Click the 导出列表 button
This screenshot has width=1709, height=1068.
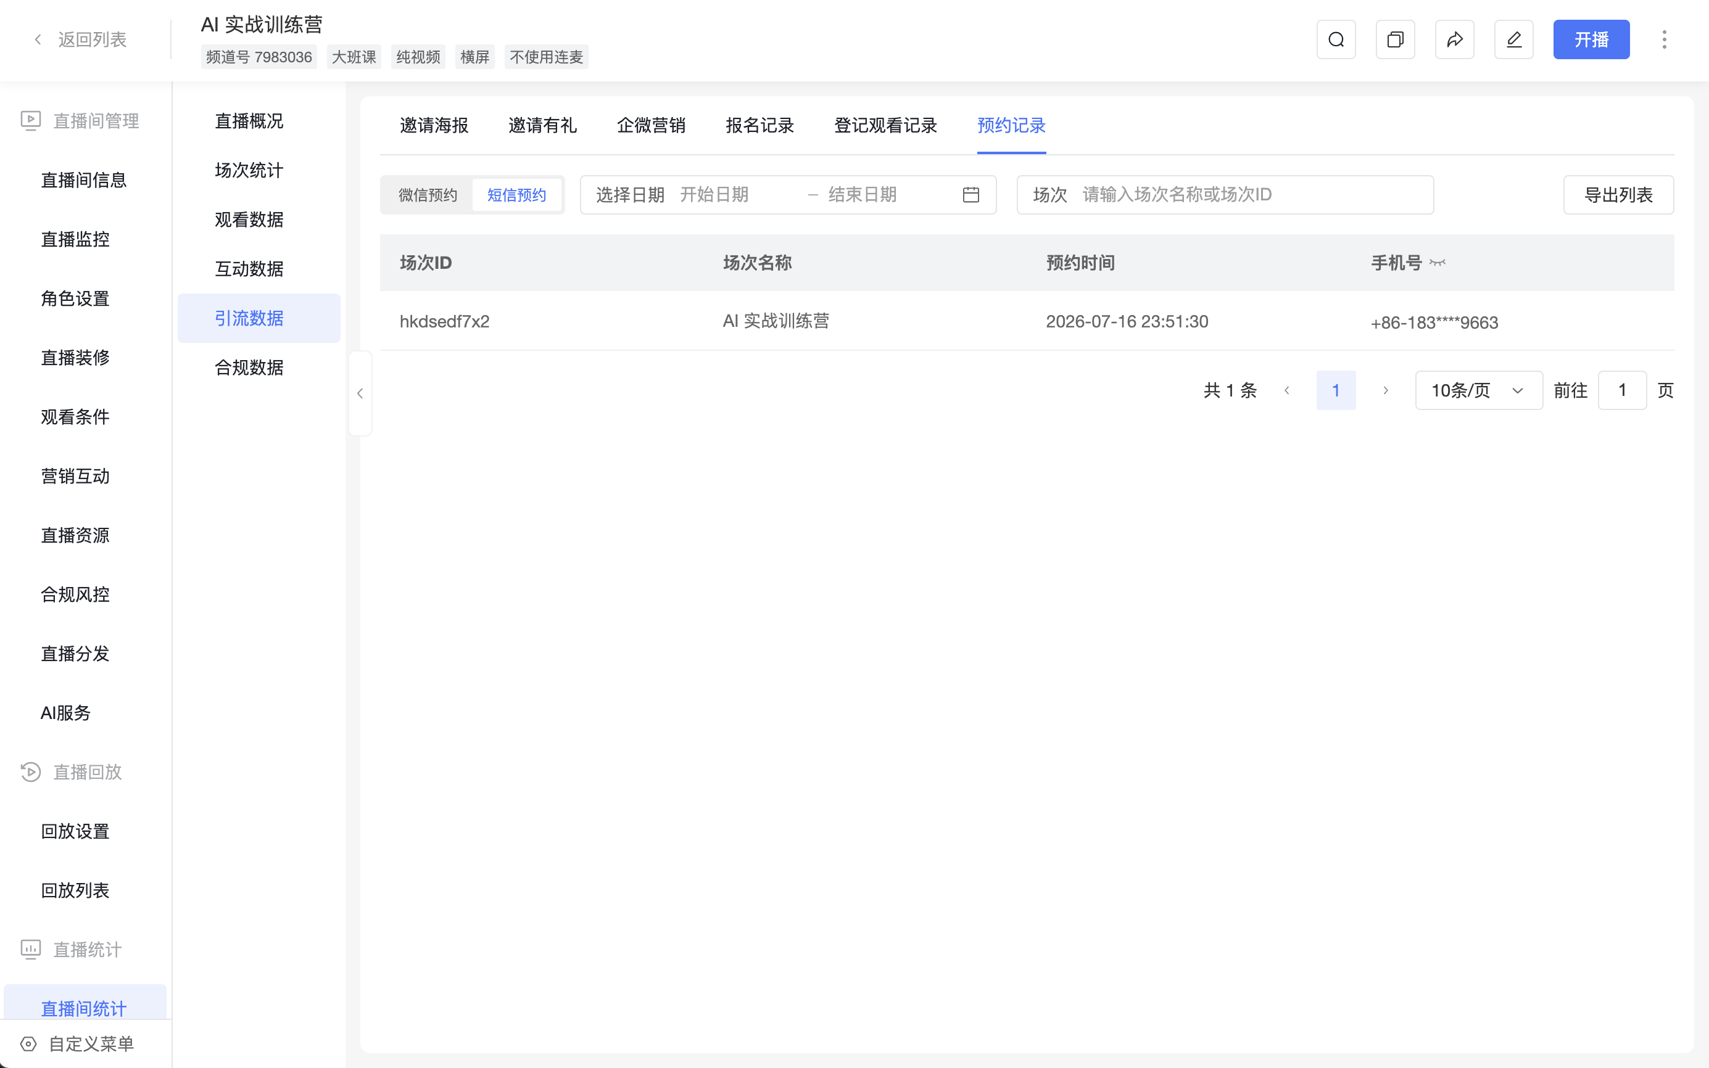tap(1618, 195)
